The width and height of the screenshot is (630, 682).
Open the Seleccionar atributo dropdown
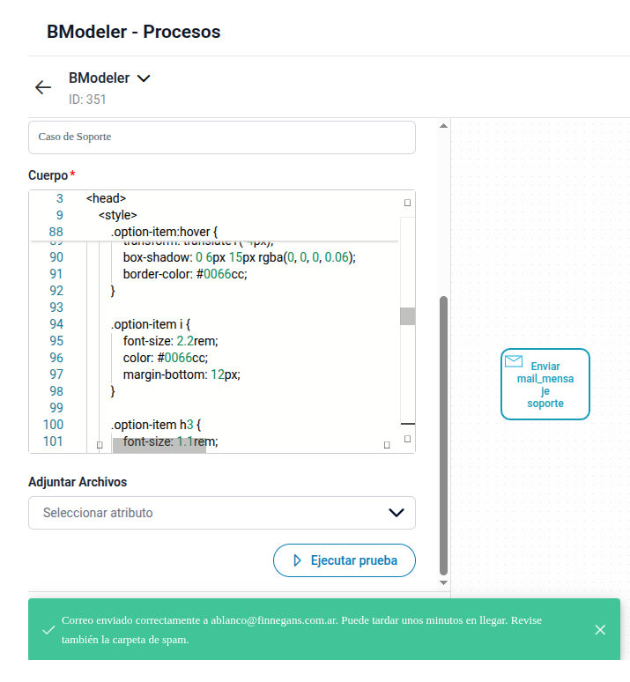(x=222, y=513)
